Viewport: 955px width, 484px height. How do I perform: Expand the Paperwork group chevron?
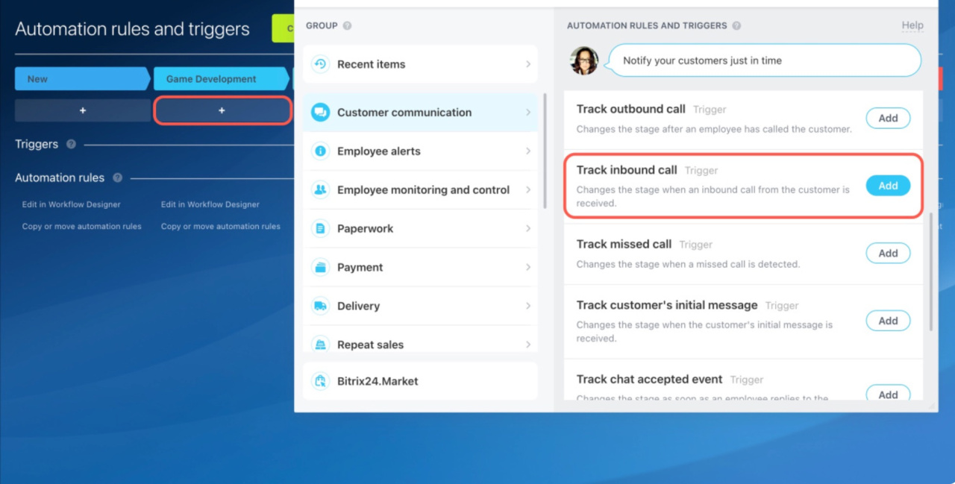(x=528, y=229)
